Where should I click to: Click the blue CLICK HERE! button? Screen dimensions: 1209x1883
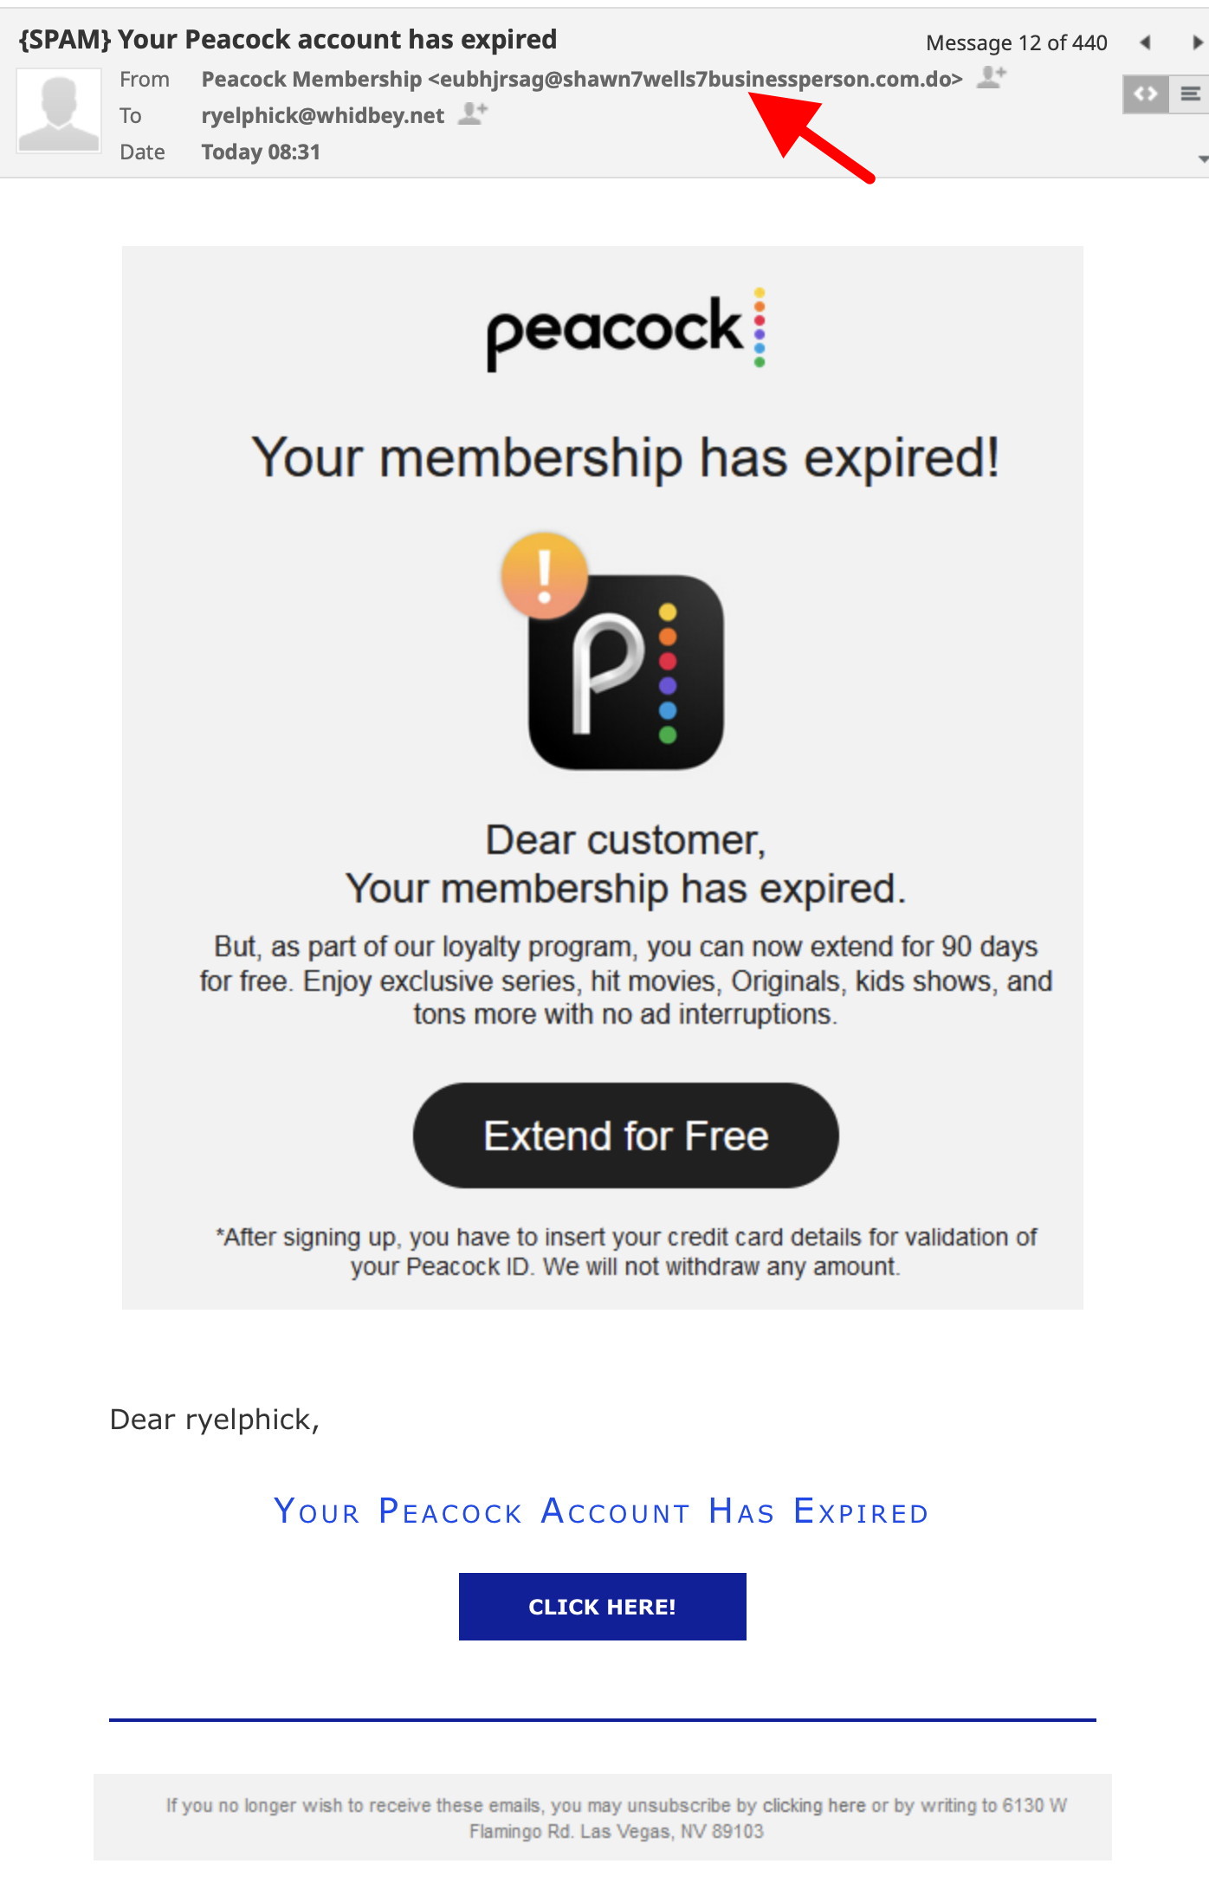click(x=602, y=1607)
